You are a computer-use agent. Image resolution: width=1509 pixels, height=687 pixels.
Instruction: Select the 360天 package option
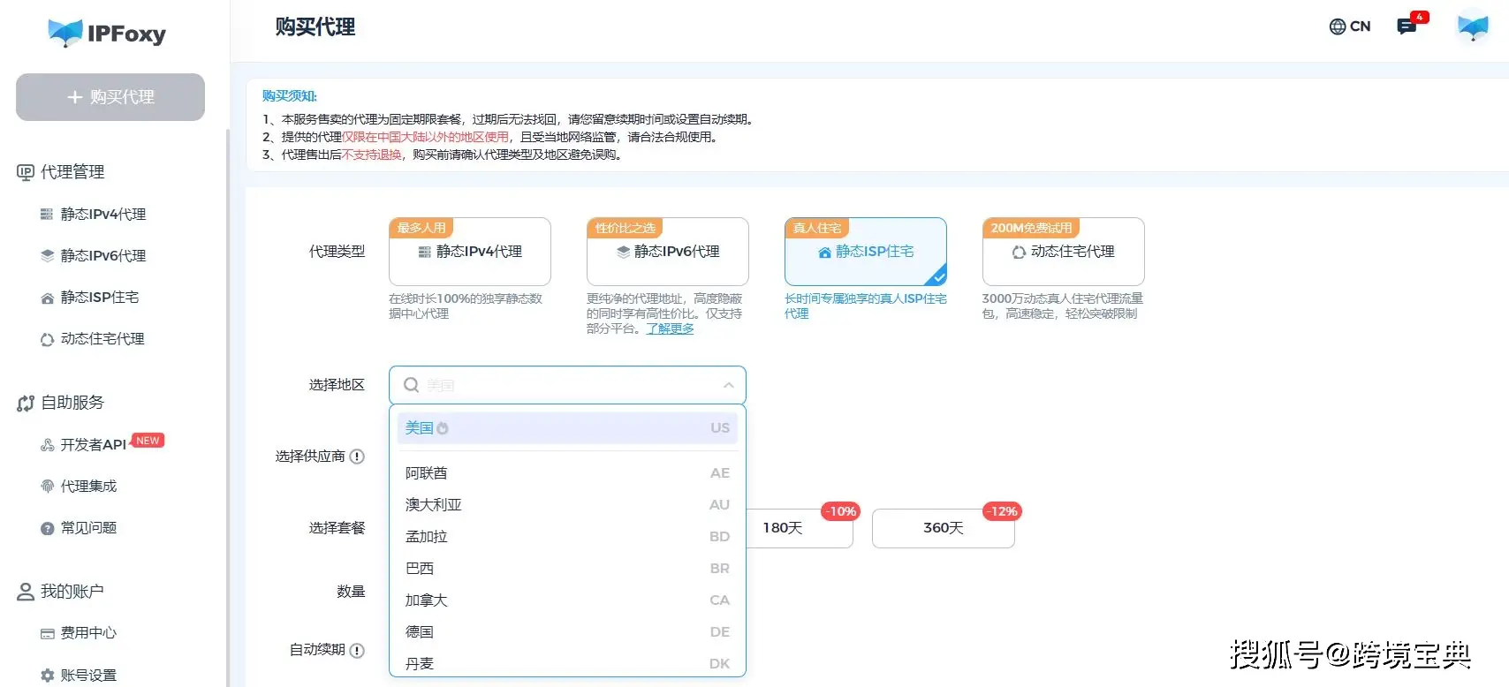pos(943,528)
